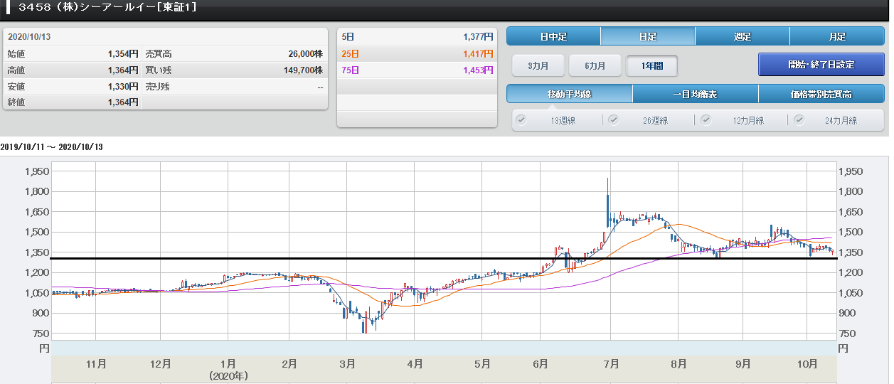Switch to the 日中足 intraday chart tab

coord(553,36)
